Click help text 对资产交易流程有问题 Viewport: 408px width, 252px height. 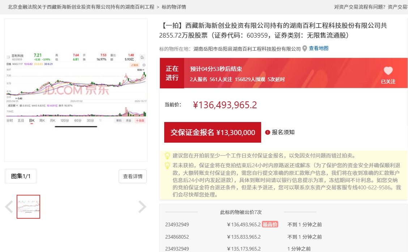pos(360,7)
